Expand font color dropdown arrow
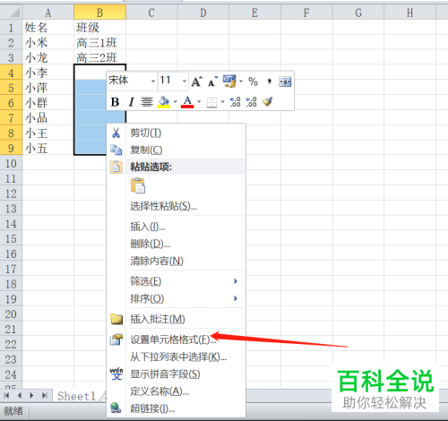448x421 pixels. pyautogui.click(x=199, y=102)
